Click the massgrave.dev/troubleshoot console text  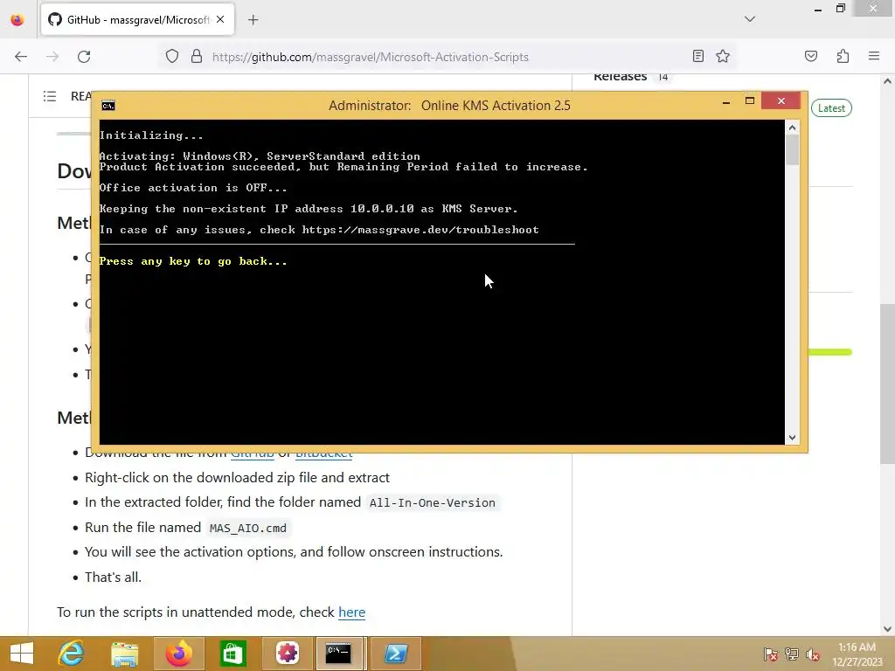(x=420, y=230)
